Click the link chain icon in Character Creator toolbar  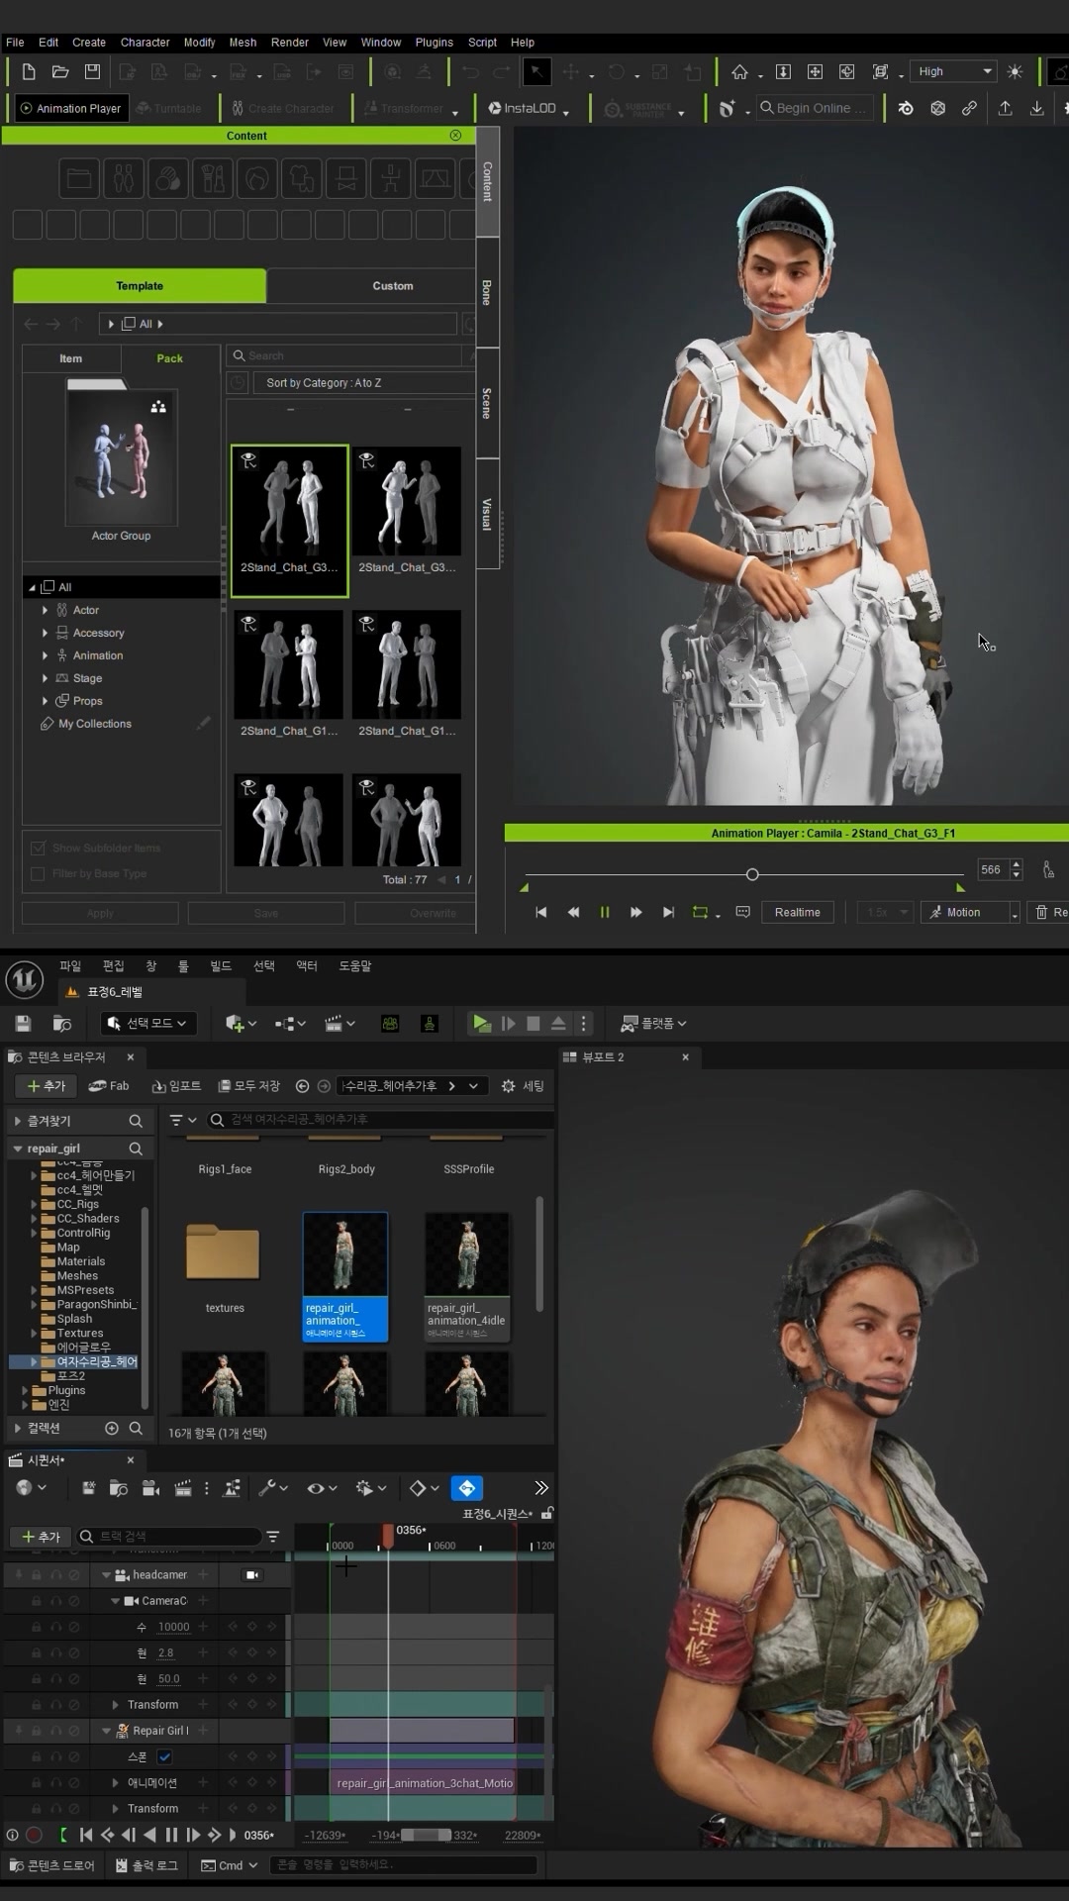(969, 108)
